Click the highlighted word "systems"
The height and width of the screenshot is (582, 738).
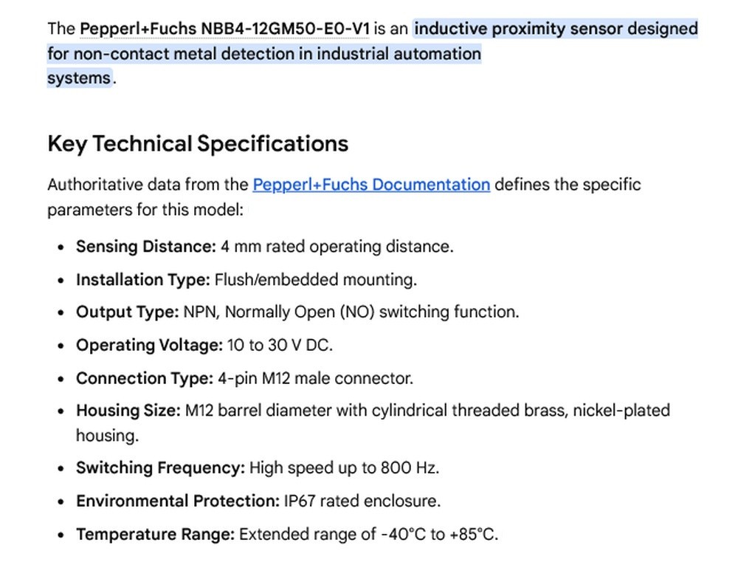click(79, 78)
